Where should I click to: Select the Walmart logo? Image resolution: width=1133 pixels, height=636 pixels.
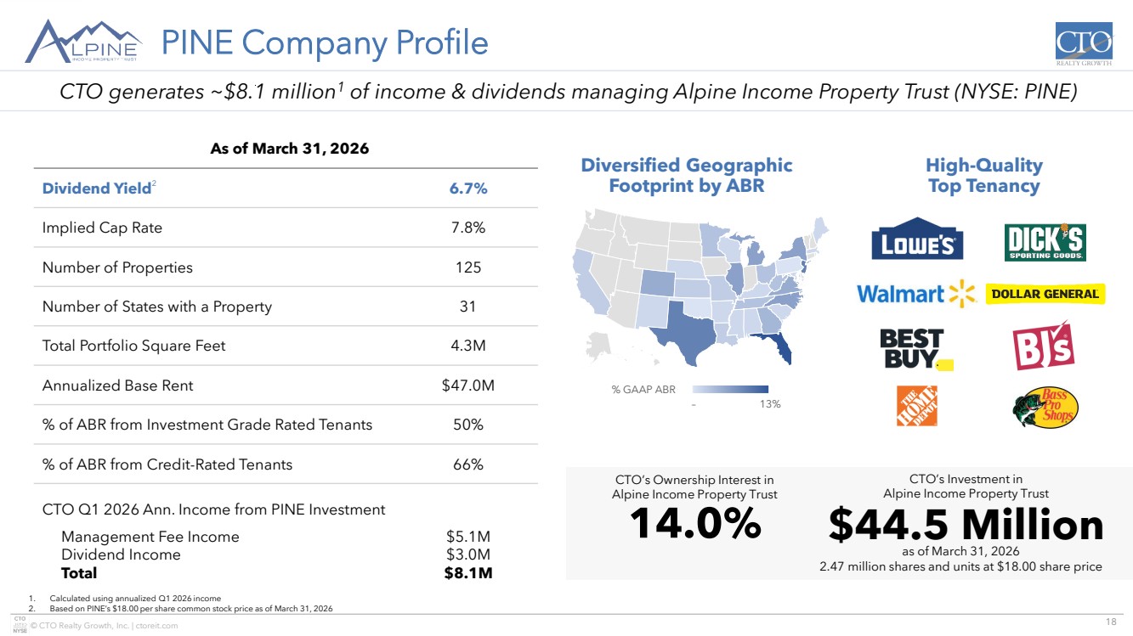[915, 294]
